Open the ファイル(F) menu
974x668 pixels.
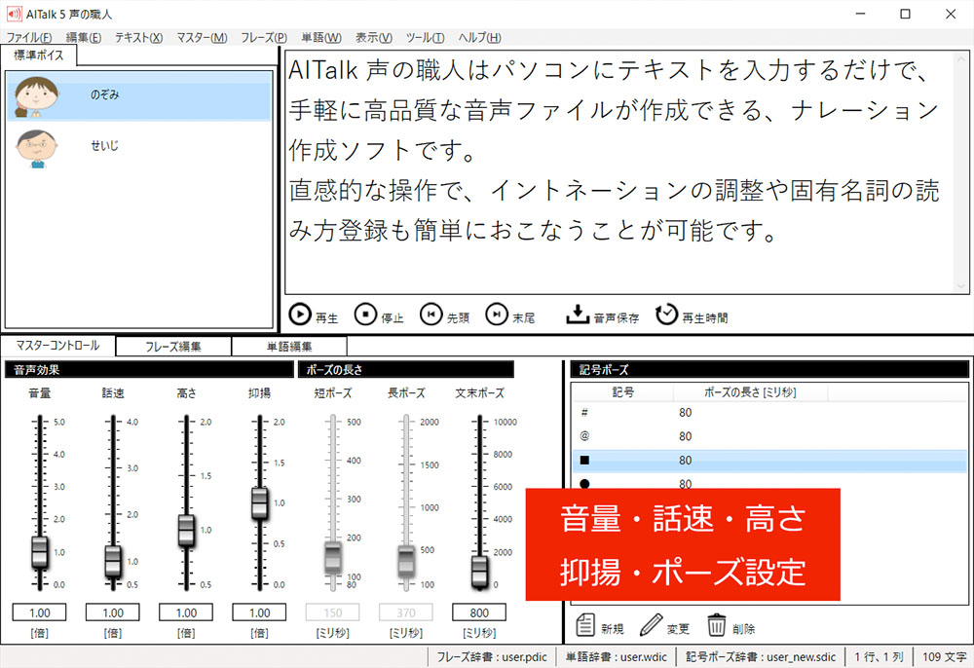point(29,38)
